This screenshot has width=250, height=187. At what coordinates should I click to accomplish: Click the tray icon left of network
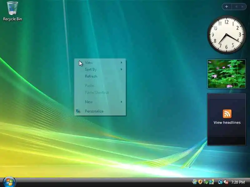point(212,182)
